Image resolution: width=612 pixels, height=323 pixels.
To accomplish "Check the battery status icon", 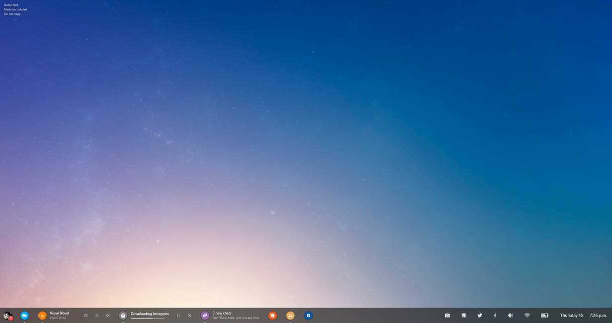I will pyautogui.click(x=544, y=315).
